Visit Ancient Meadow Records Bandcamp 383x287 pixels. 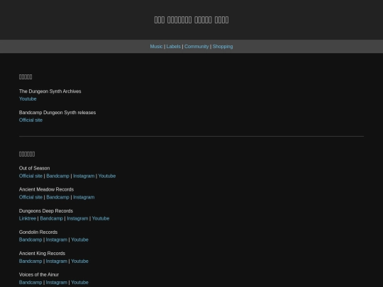coord(57,197)
